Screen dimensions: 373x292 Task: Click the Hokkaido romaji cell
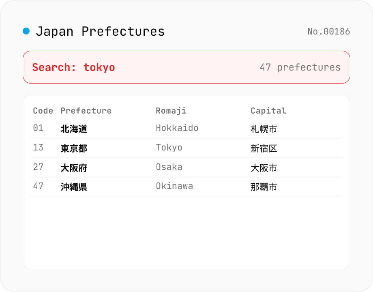[x=177, y=128]
